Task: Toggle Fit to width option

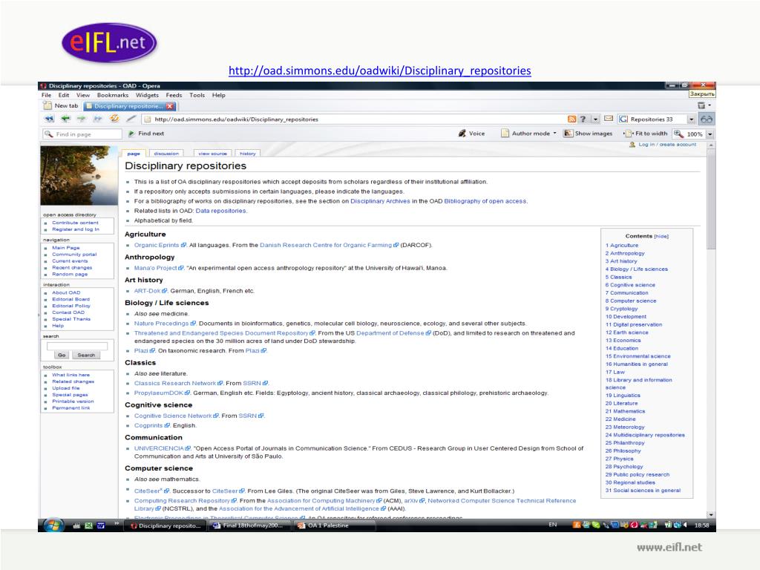Action: pyautogui.click(x=646, y=134)
